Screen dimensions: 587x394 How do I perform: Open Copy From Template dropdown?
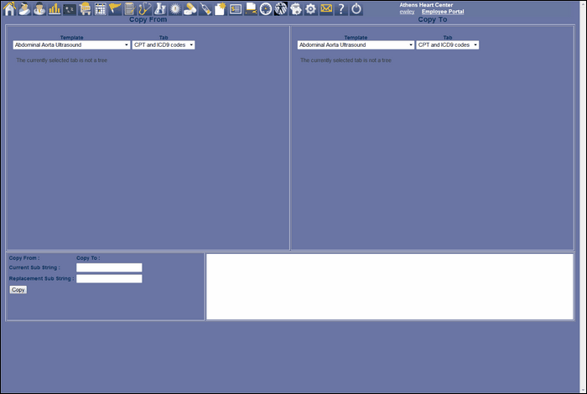(71, 45)
